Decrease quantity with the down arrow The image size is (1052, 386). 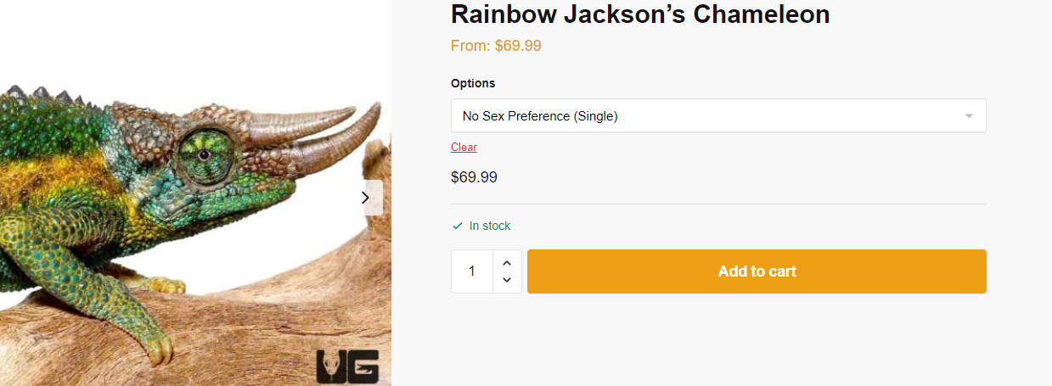point(507,280)
